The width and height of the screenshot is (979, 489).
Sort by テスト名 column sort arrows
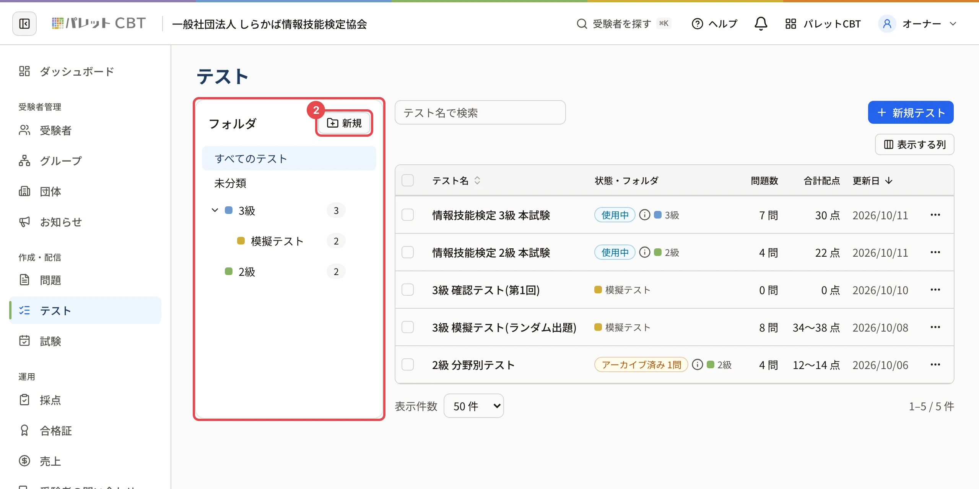[x=477, y=180]
